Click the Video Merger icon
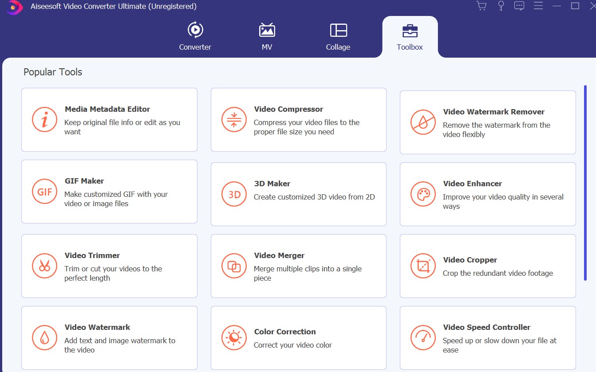This screenshot has width=596, height=372. coord(234,266)
